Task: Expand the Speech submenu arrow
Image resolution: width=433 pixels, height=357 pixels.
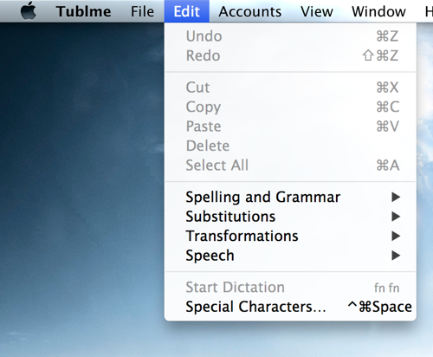Action: (x=396, y=256)
